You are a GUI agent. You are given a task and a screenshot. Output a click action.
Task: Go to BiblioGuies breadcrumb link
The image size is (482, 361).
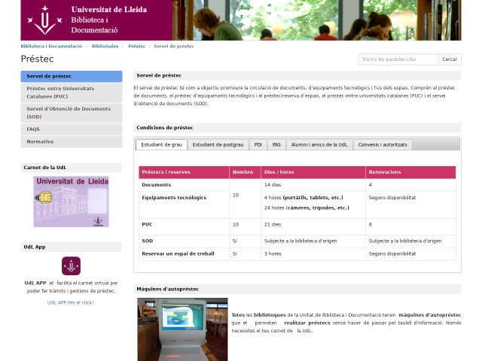tap(105, 46)
